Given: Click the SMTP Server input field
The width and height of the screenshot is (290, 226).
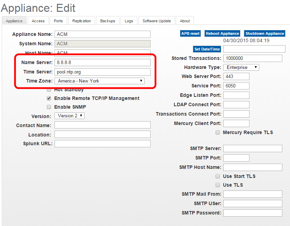Looking at the screenshot, I should tap(253, 149).
